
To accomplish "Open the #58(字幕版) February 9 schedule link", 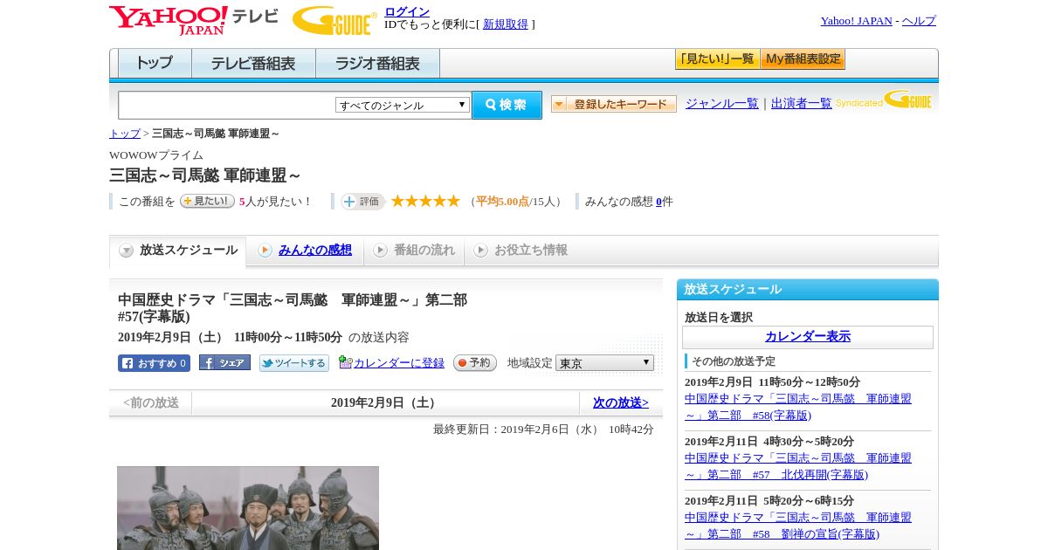I will point(798,407).
